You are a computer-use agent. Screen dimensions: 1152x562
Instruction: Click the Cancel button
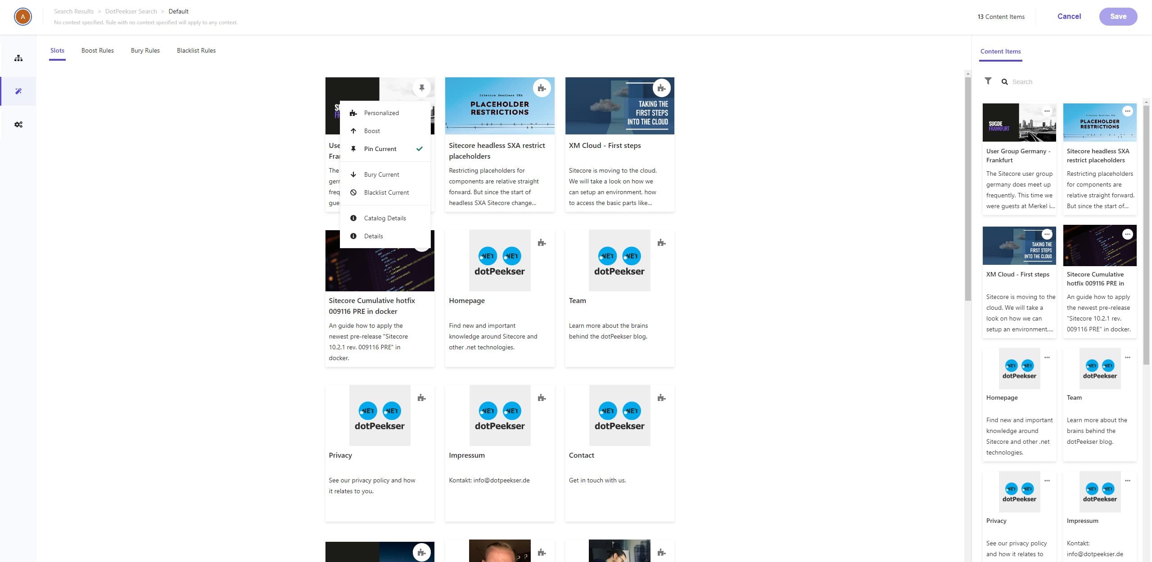[x=1069, y=16]
